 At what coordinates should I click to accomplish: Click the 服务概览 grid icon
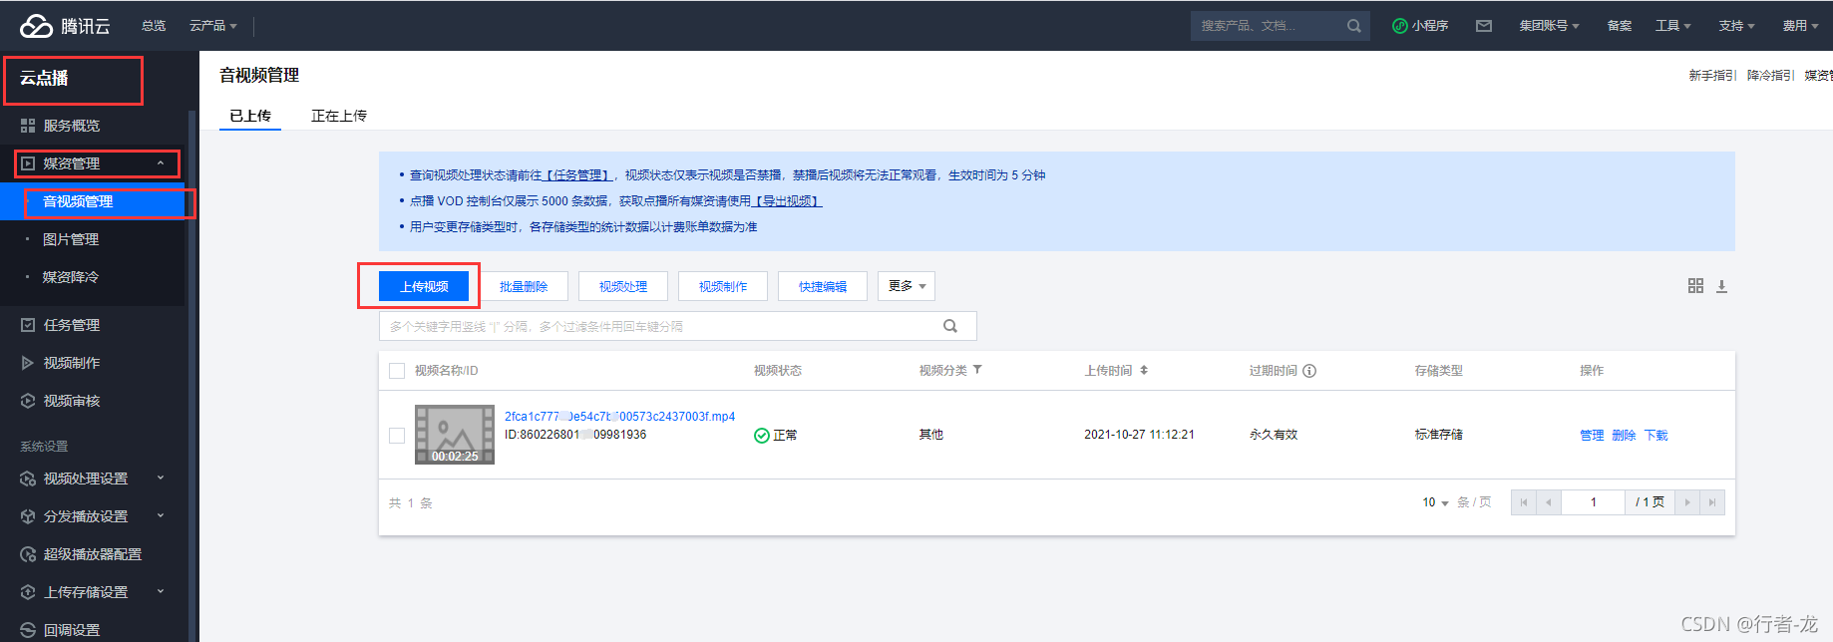click(x=28, y=126)
